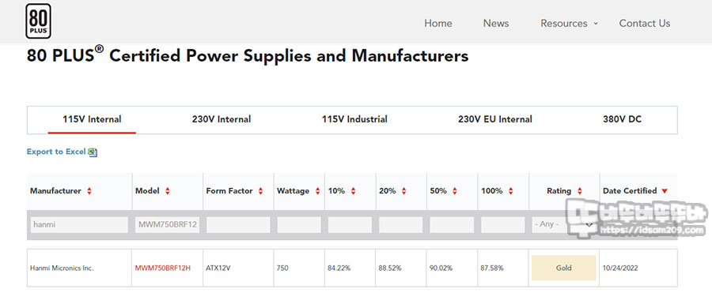Click the page heading 80 PLUS Certified Power Supplies
712x304 pixels.
(248, 56)
